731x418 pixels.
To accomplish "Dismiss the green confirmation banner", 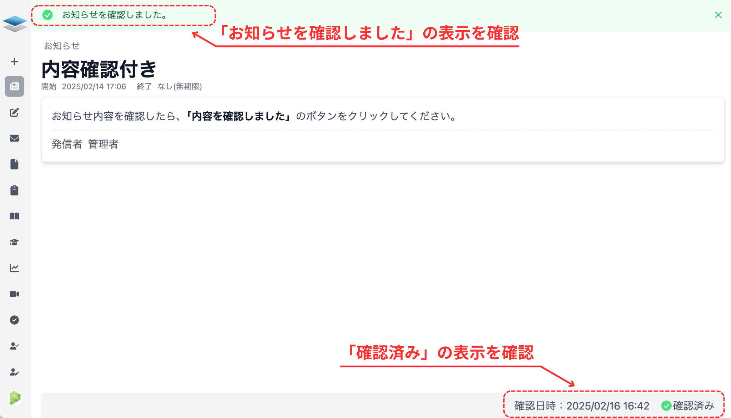I will click(x=718, y=15).
